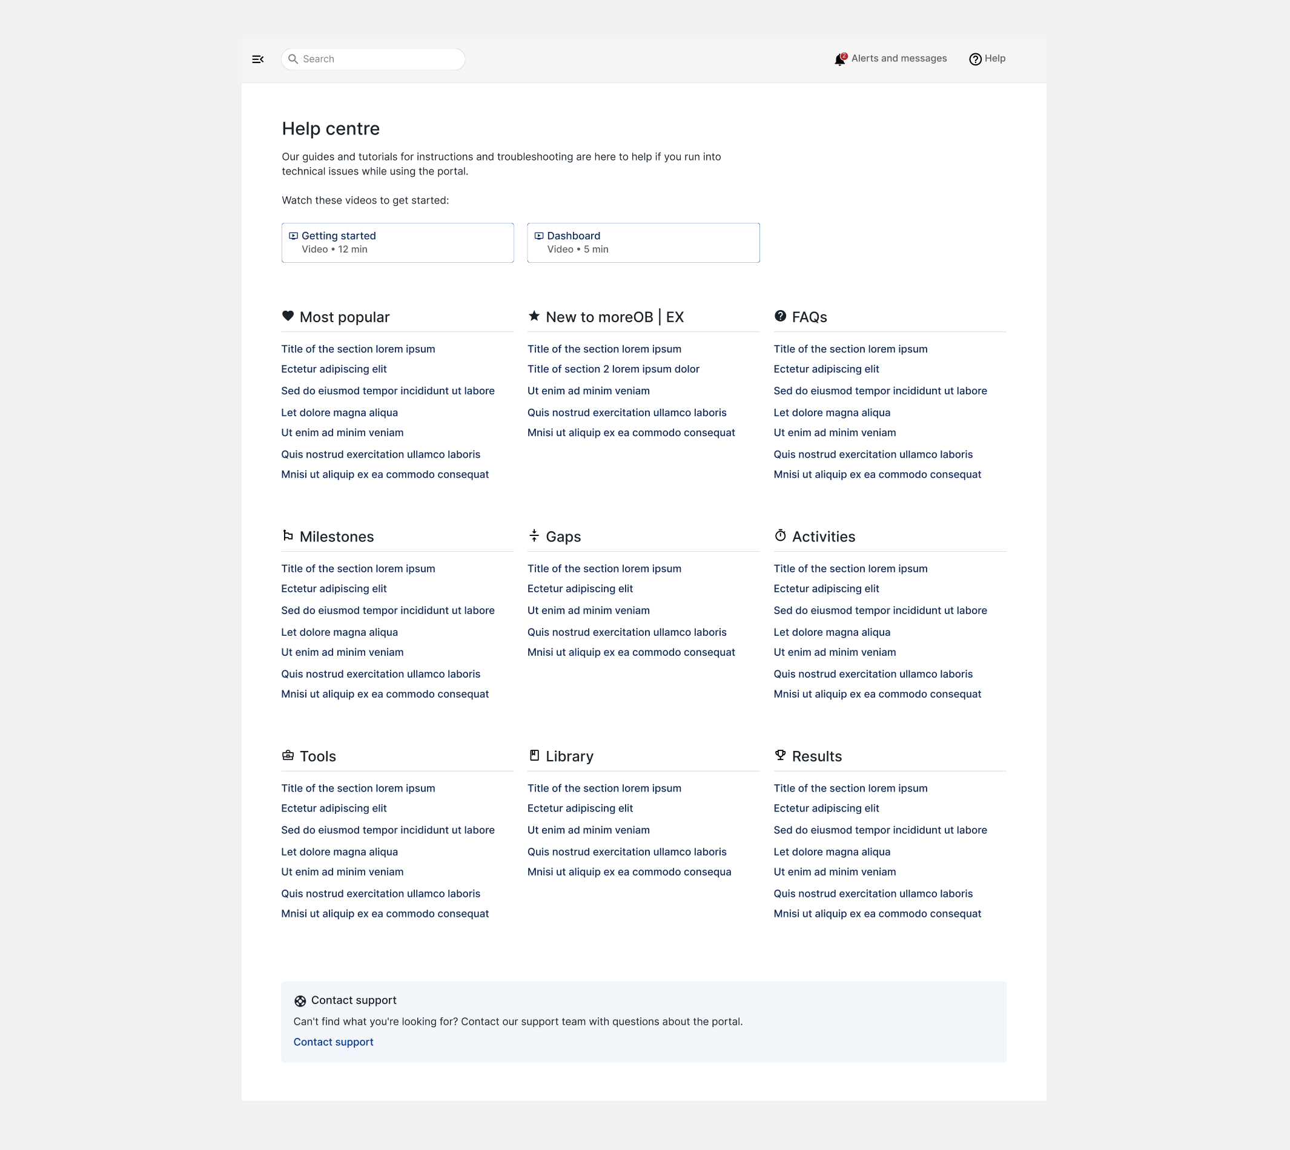Play the Dashboard video tutorial

tap(643, 243)
